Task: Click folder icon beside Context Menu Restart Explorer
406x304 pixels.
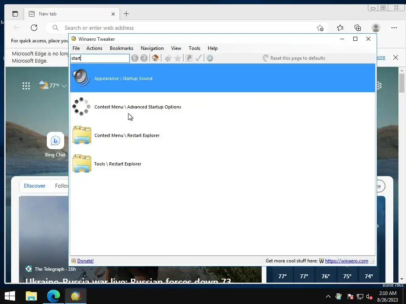Action: point(82,135)
